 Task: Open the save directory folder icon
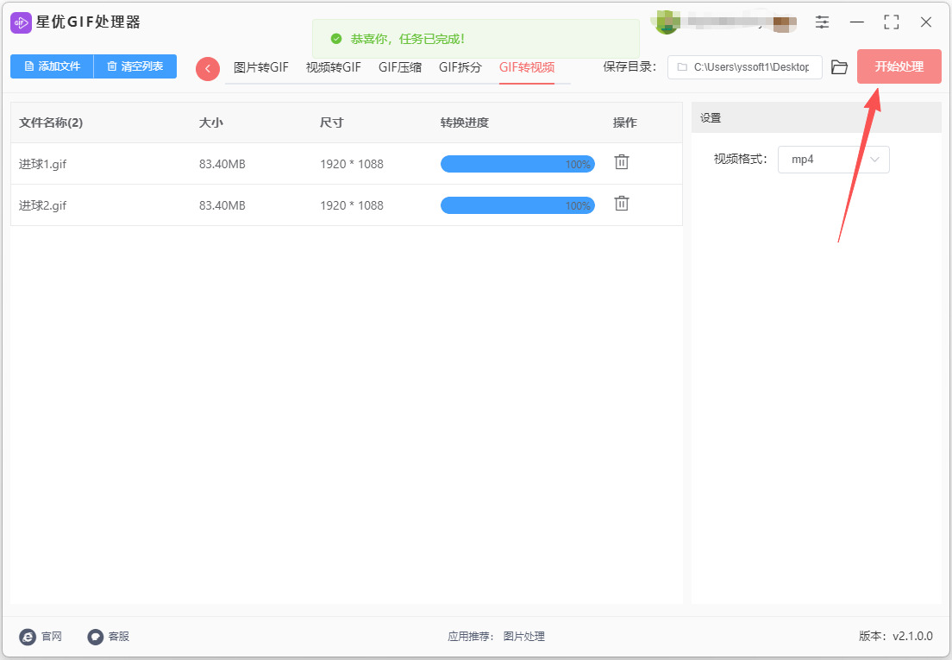[x=839, y=67]
